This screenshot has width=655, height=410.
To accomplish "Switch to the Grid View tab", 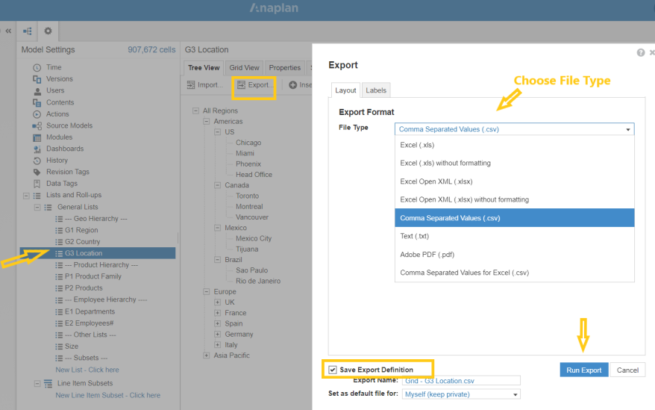I will 244,68.
